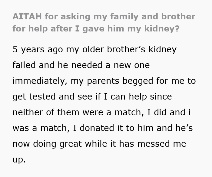The width and height of the screenshot is (212, 177).
Task: Click the word "immediately" in the paragraph
Action: pos(41,81)
